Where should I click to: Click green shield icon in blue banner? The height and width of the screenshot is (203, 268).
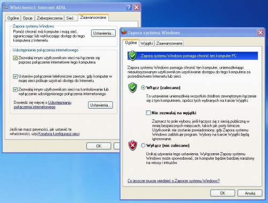point(132,56)
